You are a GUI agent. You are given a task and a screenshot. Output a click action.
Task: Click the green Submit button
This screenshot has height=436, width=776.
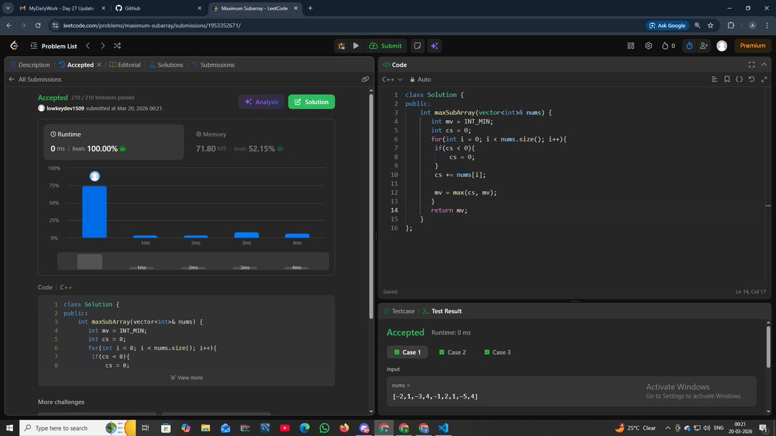click(x=386, y=46)
